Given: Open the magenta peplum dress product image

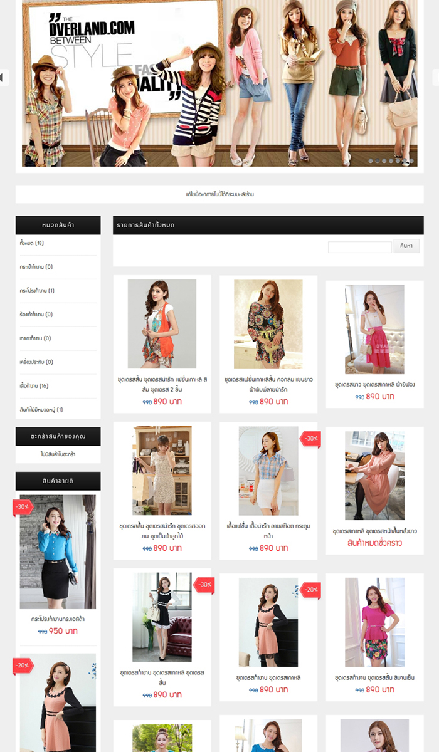Looking at the screenshot, I should [374, 622].
